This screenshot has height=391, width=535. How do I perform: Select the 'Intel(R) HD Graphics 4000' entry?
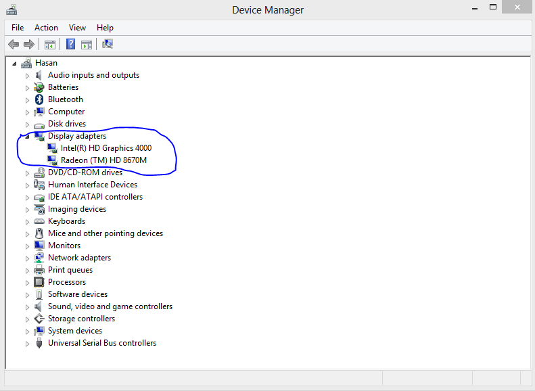point(106,148)
